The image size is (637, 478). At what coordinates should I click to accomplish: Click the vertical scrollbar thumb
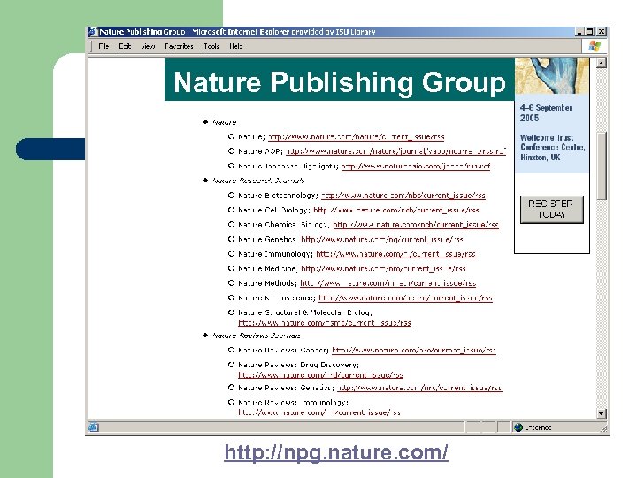[x=602, y=166]
